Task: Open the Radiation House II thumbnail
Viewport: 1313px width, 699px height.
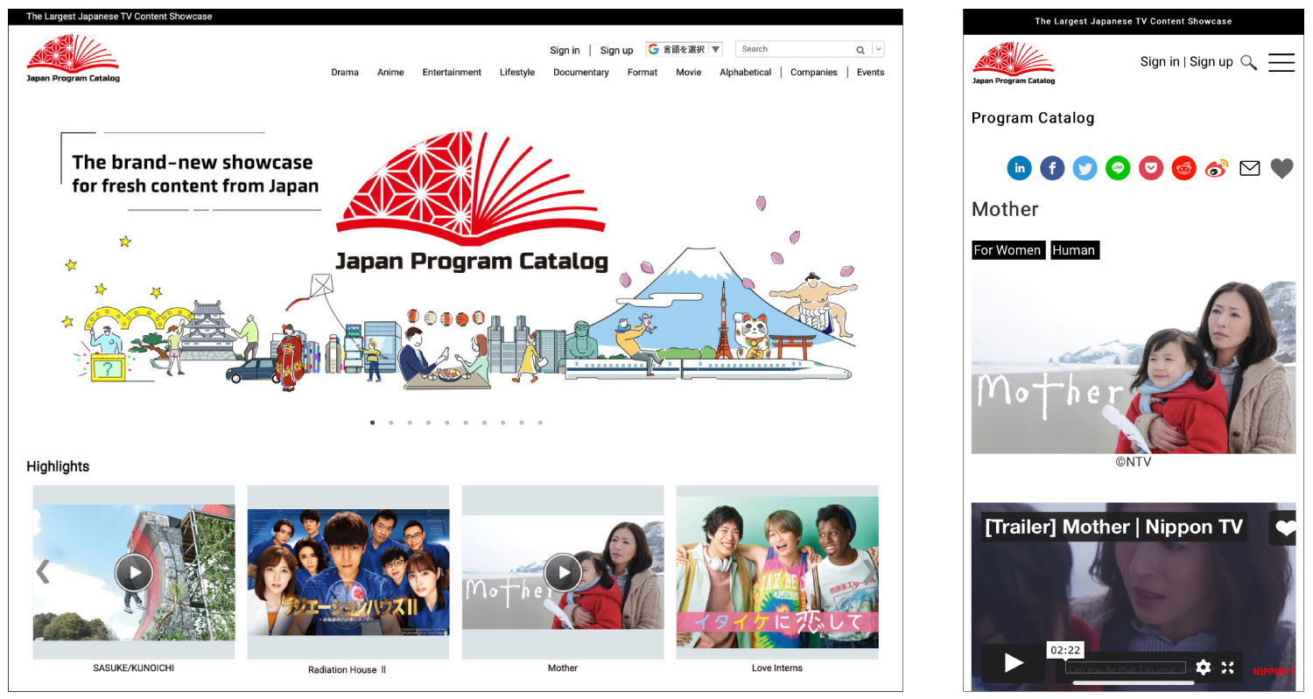Action: pyautogui.click(x=348, y=572)
